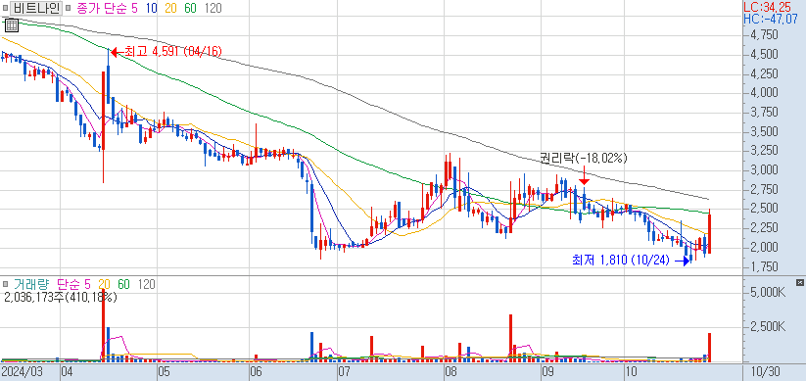Click the 3,000 price axis label
806x381 pixels.
(x=764, y=170)
